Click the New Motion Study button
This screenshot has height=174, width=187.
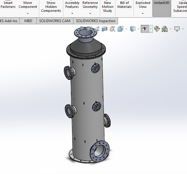click(107, 7)
